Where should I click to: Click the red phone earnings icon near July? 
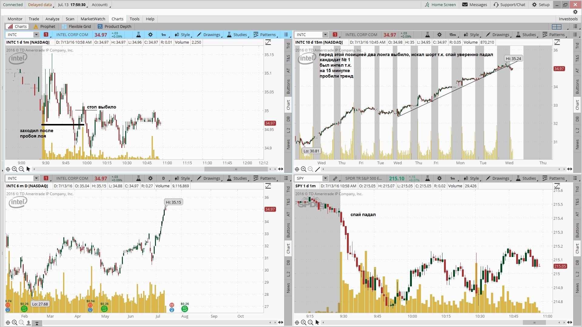pyautogui.click(x=172, y=305)
